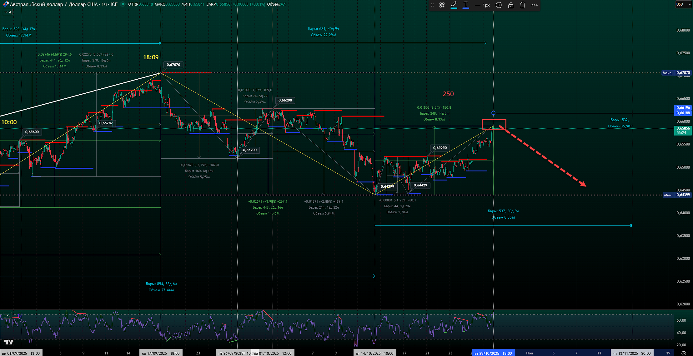
Task: Delete the selected drawing with trash icon
Action: [523, 5]
